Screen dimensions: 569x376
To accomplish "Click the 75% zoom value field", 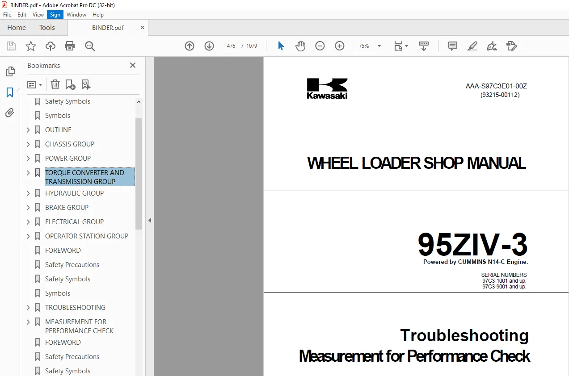I will 364,46.
